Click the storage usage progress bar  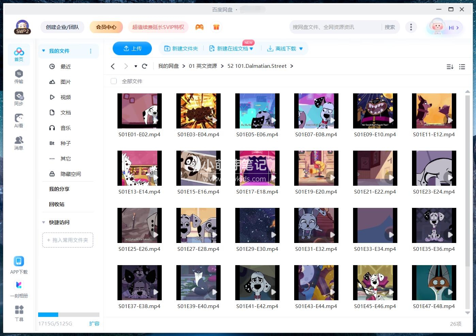pos(68,315)
